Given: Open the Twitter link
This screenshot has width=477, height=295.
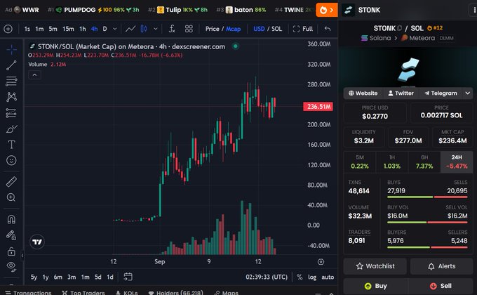Looking at the screenshot, I should 401,93.
